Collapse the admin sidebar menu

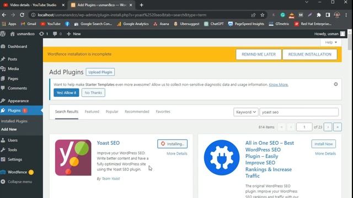pyautogui.click(x=16, y=182)
